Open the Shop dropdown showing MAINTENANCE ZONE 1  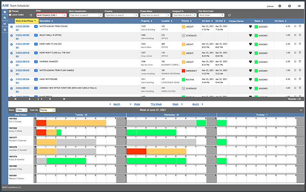[51, 15]
